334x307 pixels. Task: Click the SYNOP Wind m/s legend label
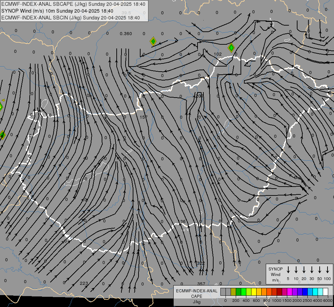[x=275, y=274]
